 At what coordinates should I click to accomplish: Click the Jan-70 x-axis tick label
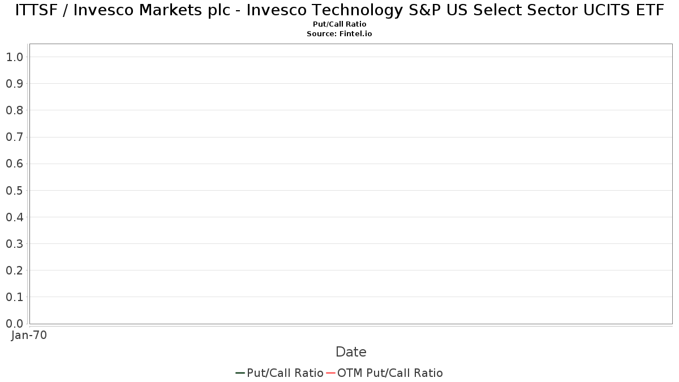click(29, 335)
